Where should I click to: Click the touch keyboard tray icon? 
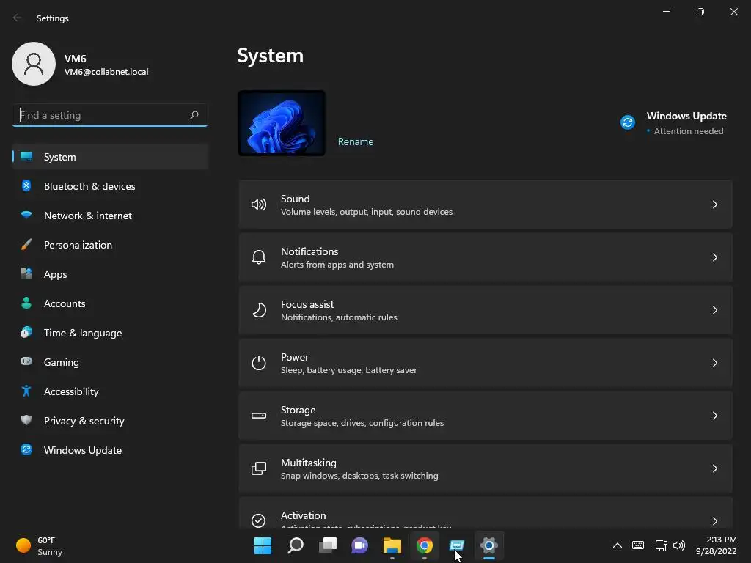coord(638,545)
